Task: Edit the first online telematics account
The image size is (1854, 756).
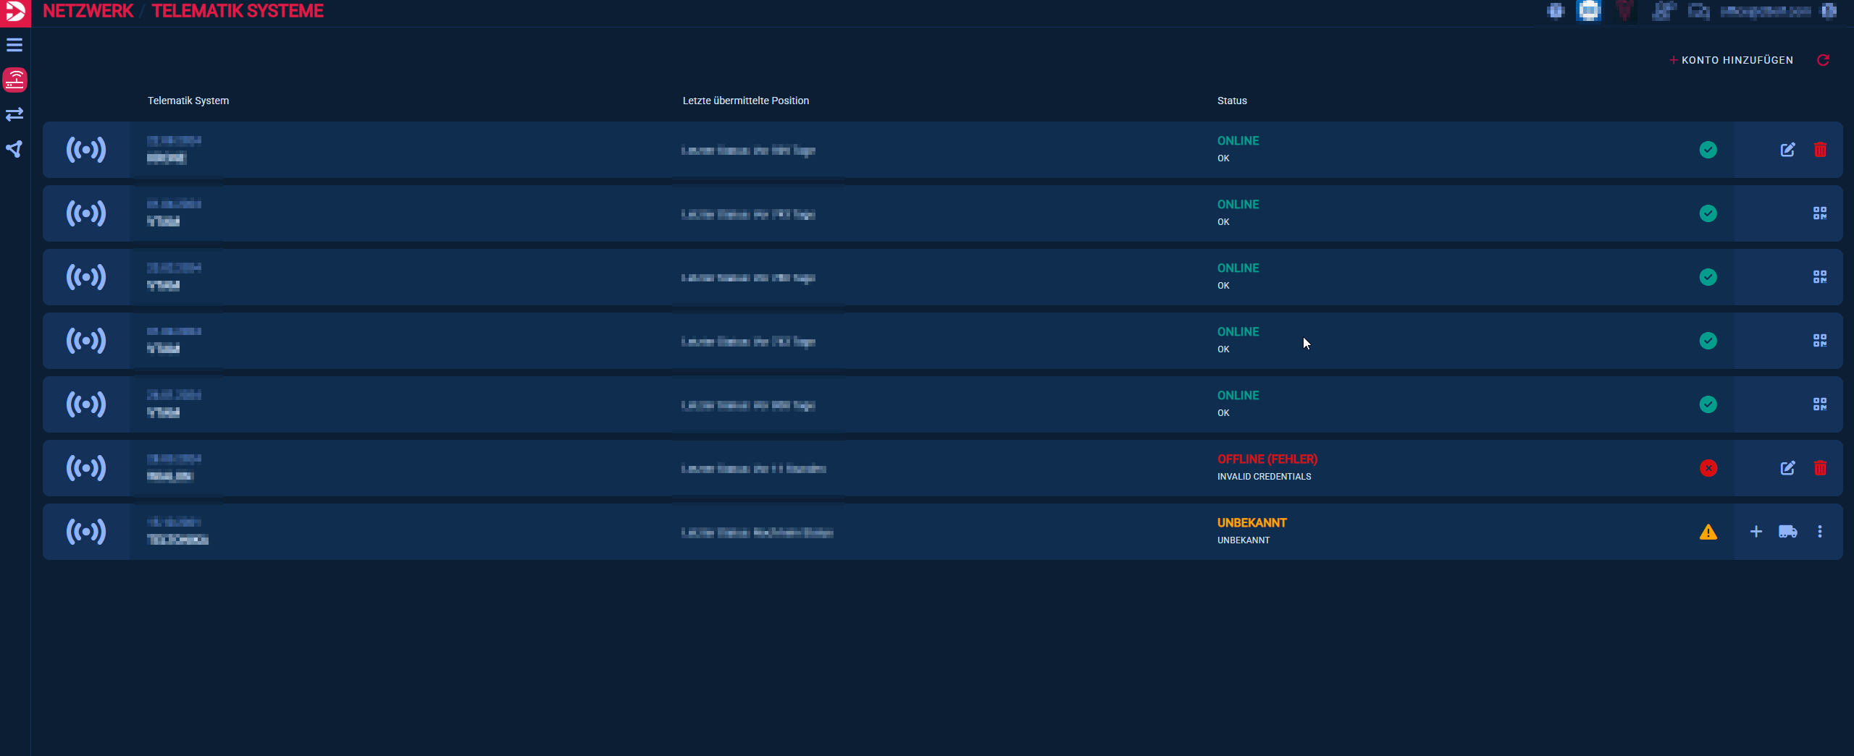Action: point(1787,150)
